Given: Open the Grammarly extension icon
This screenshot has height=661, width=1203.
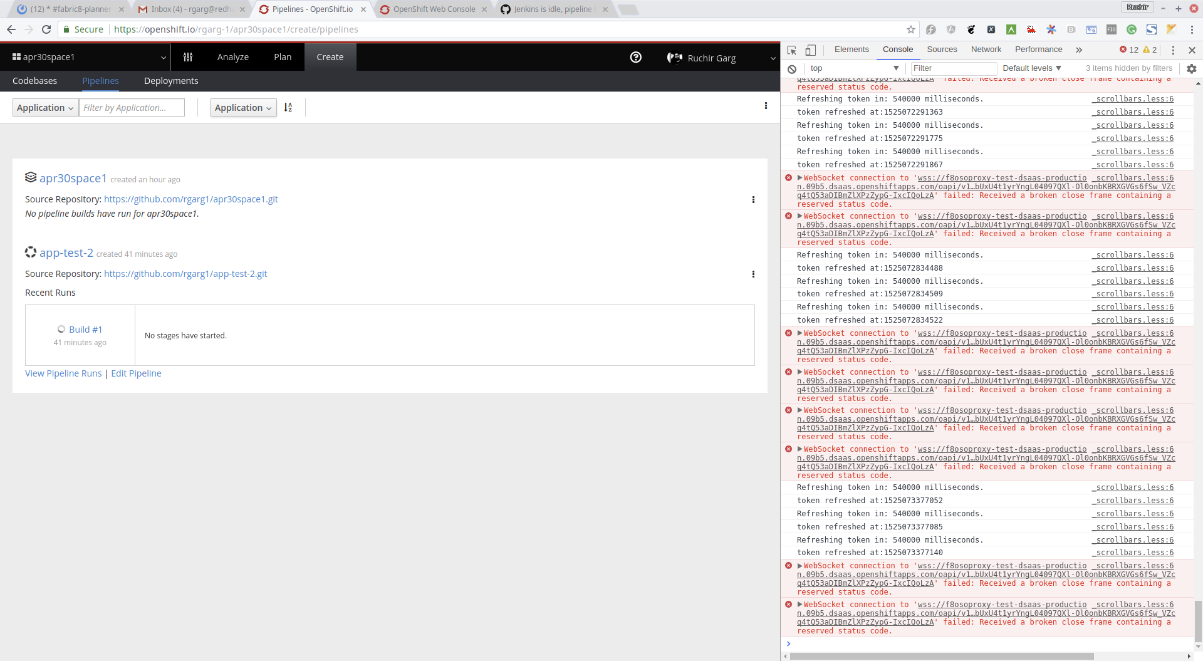Looking at the screenshot, I should click(x=1132, y=29).
